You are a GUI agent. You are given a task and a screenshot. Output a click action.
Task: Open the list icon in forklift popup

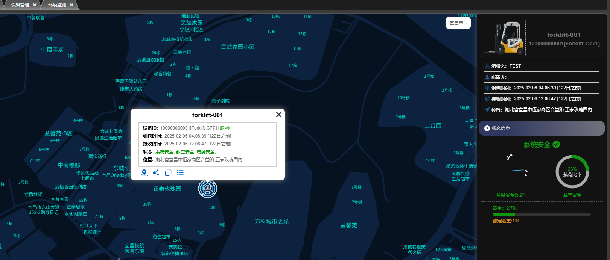pos(180,173)
